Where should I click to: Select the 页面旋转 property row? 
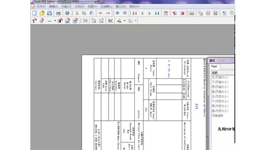point(223,115)
